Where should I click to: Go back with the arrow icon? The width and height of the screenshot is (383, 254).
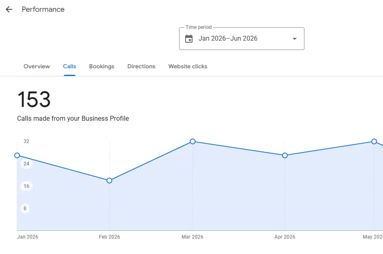pos(9,9)
